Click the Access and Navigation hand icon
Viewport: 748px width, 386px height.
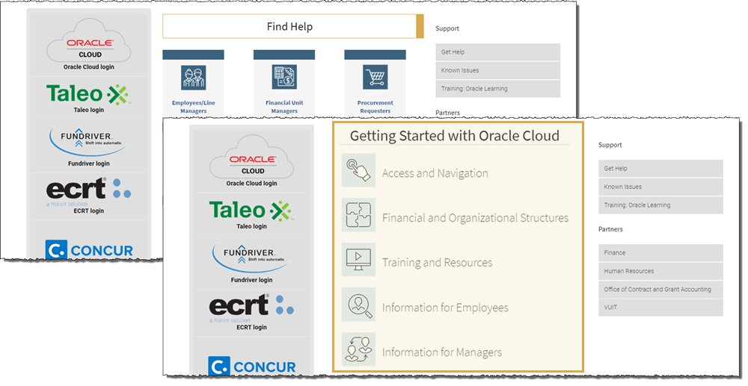[358, 171]
